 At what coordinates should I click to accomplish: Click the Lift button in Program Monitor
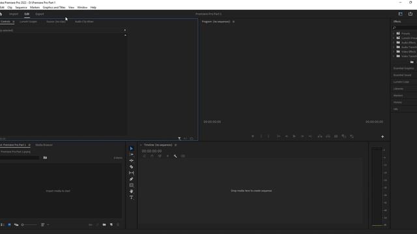click(320, 136)
